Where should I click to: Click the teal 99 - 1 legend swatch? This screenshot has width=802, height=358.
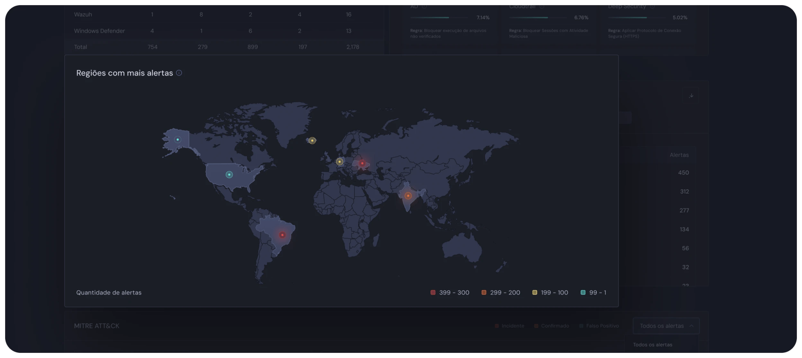(x=583, y=293)
